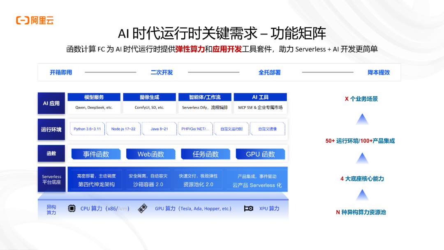Select the XPU 算力 icon
Image resolution: width=444 pixels, height=250 pixels.
tap(249, 208)
